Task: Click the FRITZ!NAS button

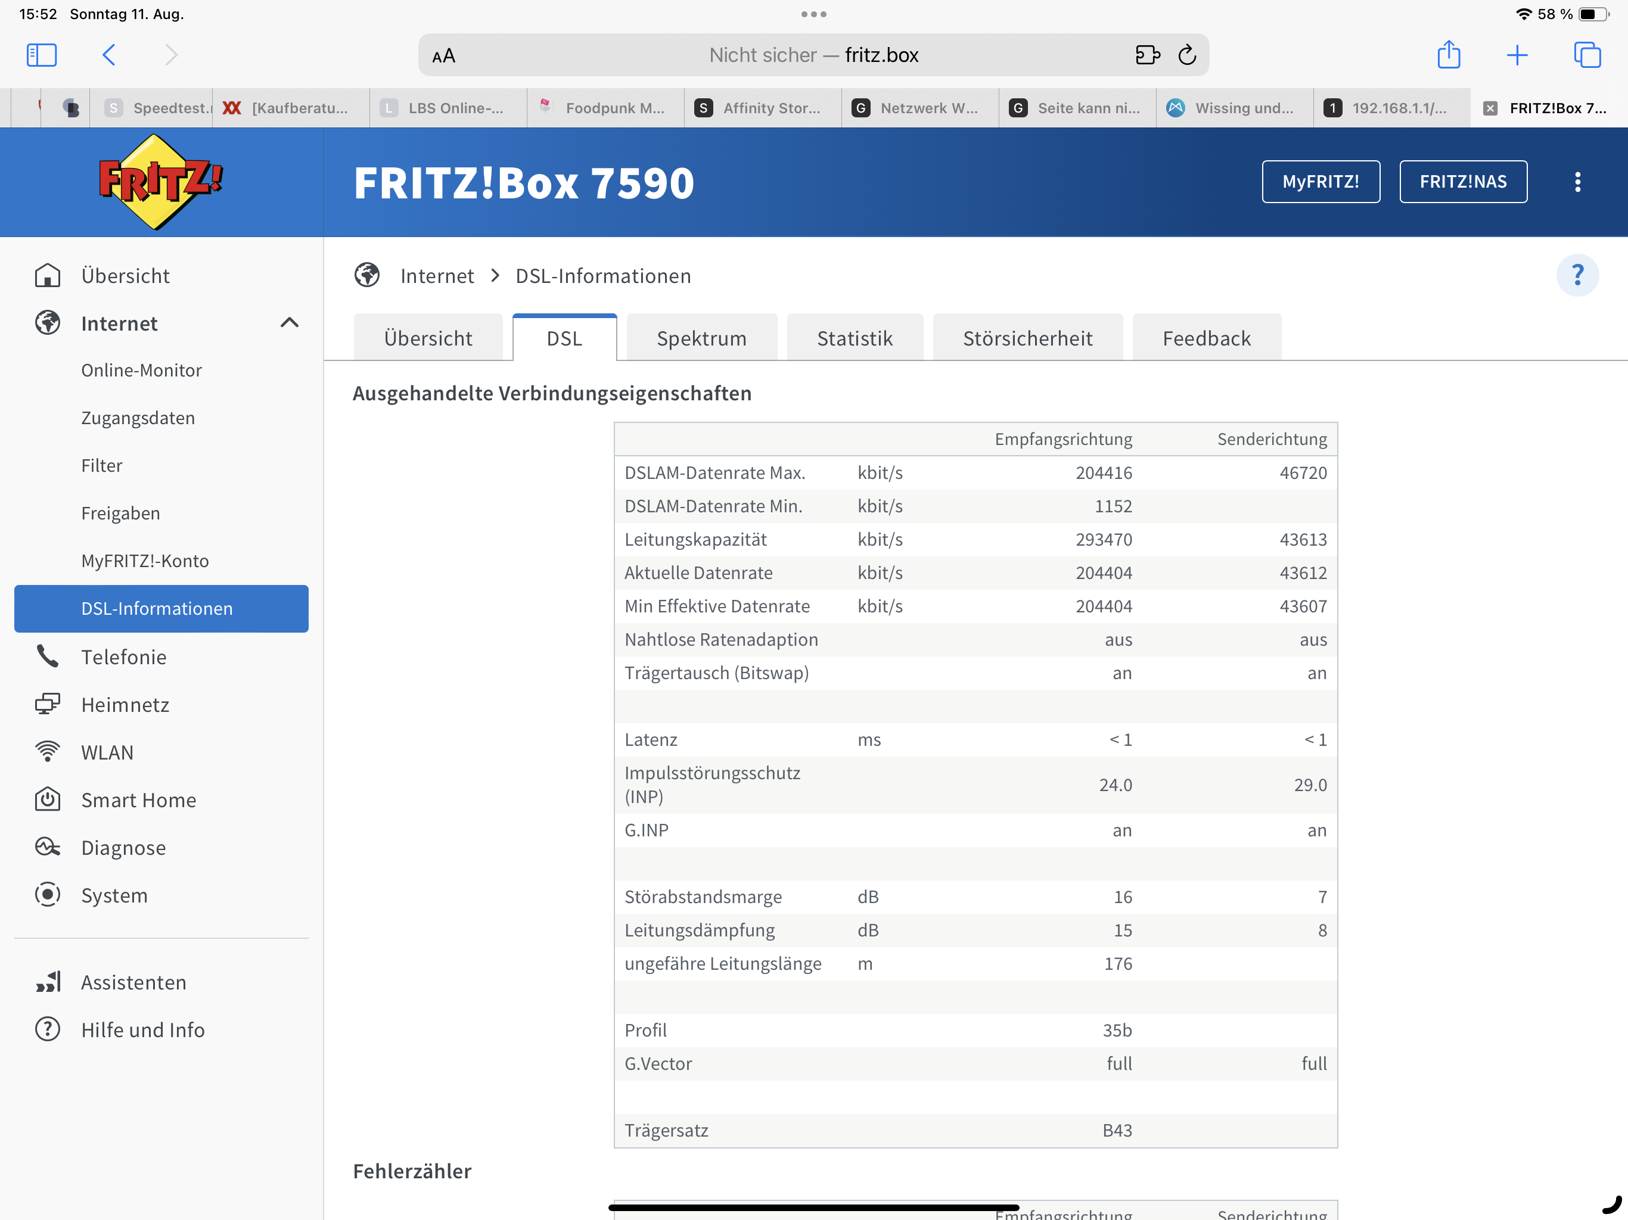Action: click(1462, 182)
